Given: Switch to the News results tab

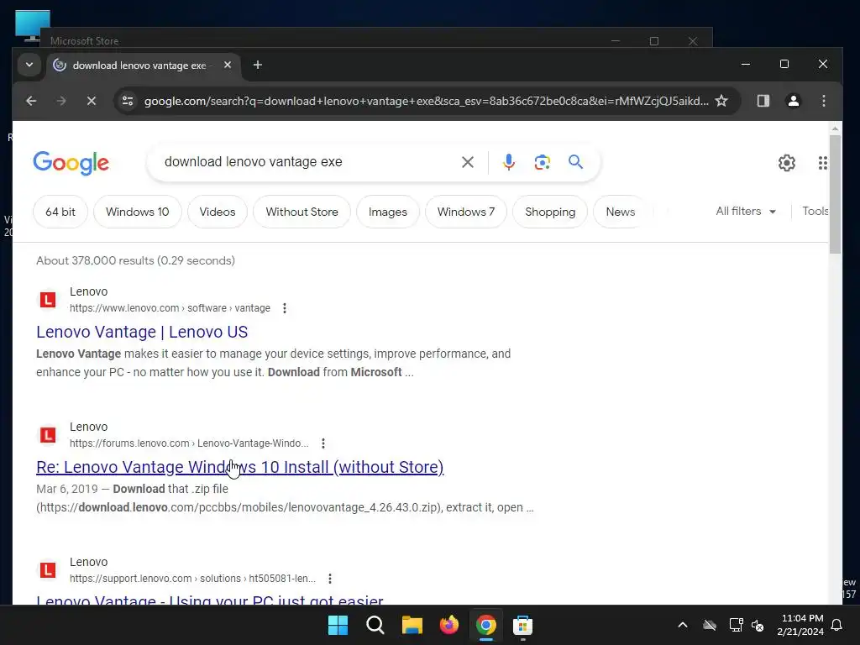Looking at the screenshot, I should click(x=621, y=212).
